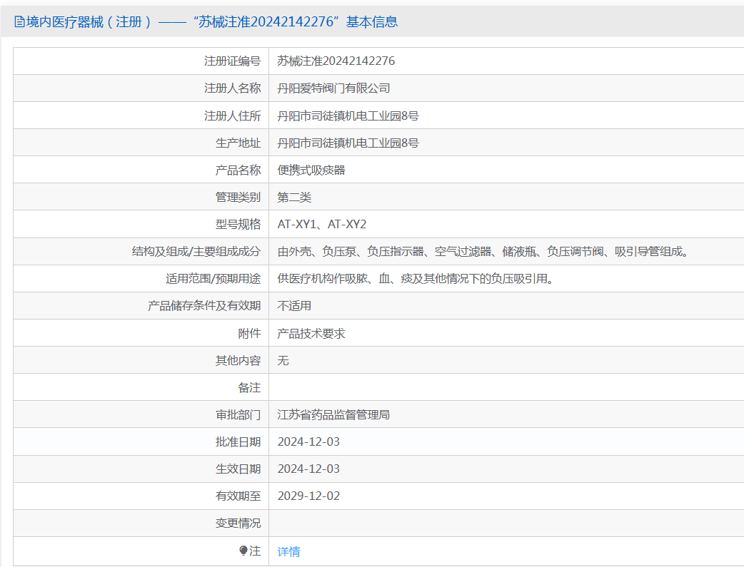Select approving department 江苏省药品监督管理局

click(333, 414)
